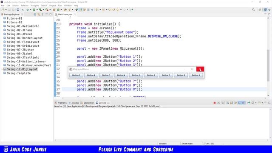Click the editor vertical scrollbar thumb
This screenshot has width=272, height=153.
[x=268, y=65]
